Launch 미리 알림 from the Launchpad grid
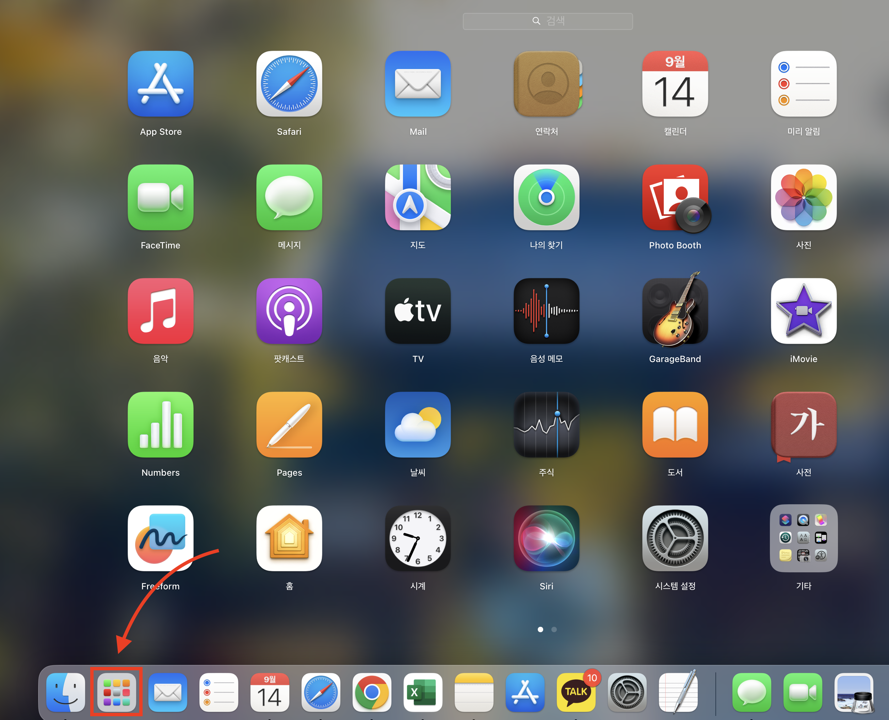The image size is (889, 720). [804, 84]
